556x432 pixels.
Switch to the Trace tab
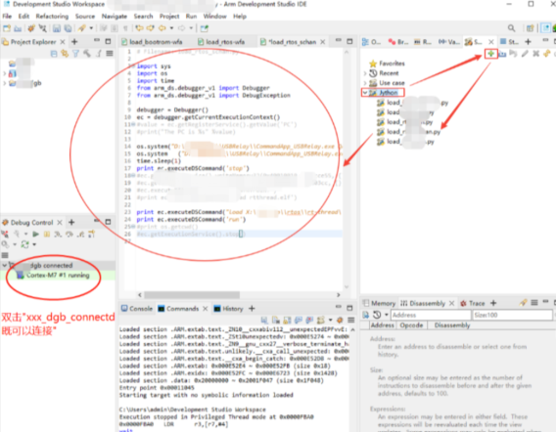[x=473, y=303]
